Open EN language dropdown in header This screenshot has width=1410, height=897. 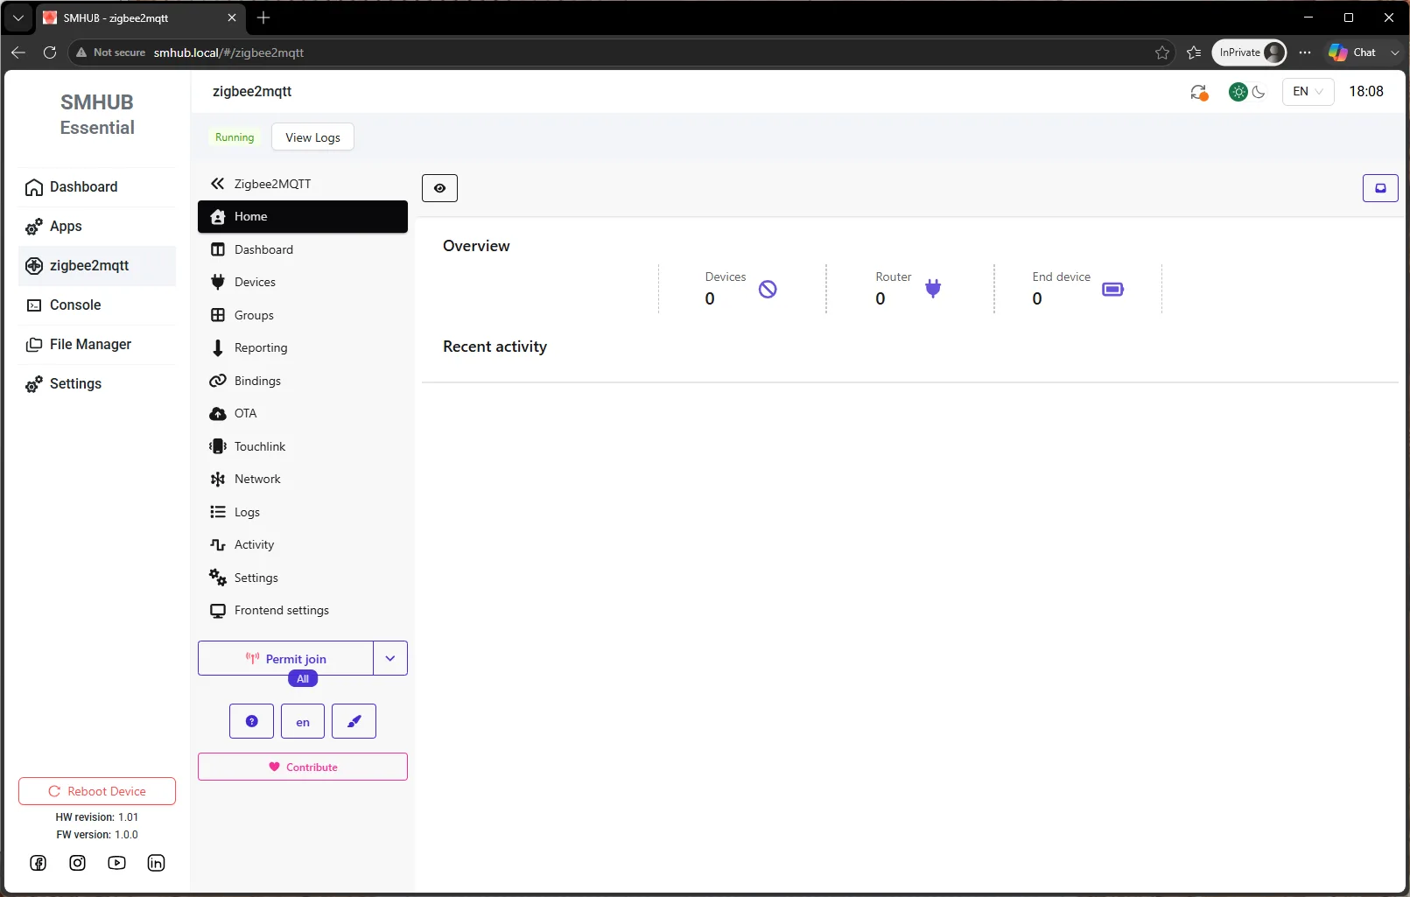1308,92
